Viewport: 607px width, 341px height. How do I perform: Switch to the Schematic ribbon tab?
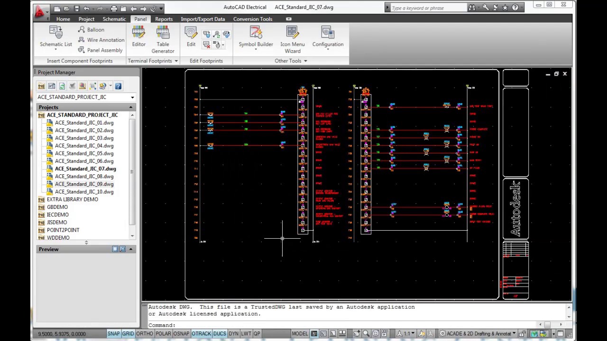pyautogui.click(x=114, y=19)
